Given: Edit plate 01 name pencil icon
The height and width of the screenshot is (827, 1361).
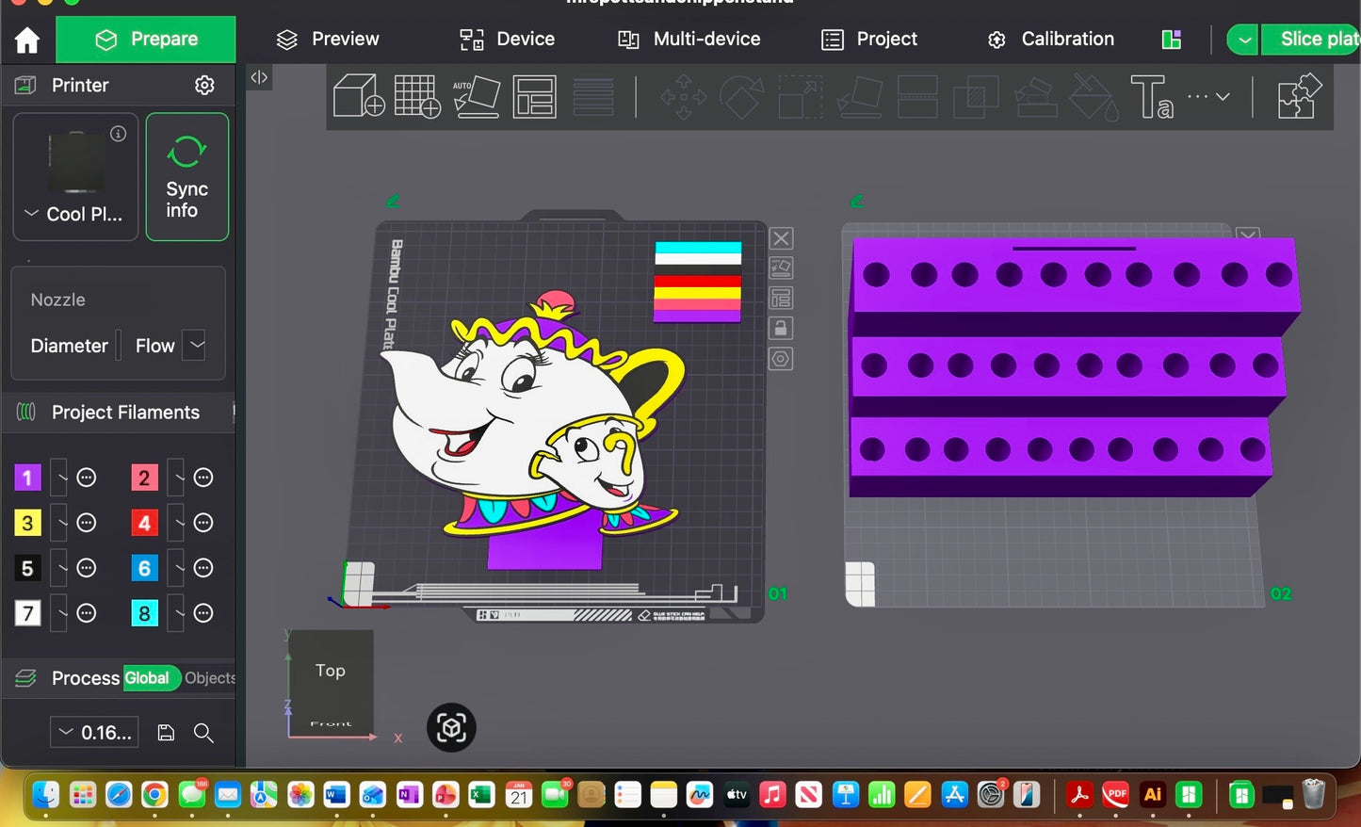Looking at the screenshot, I should (393, 201).
